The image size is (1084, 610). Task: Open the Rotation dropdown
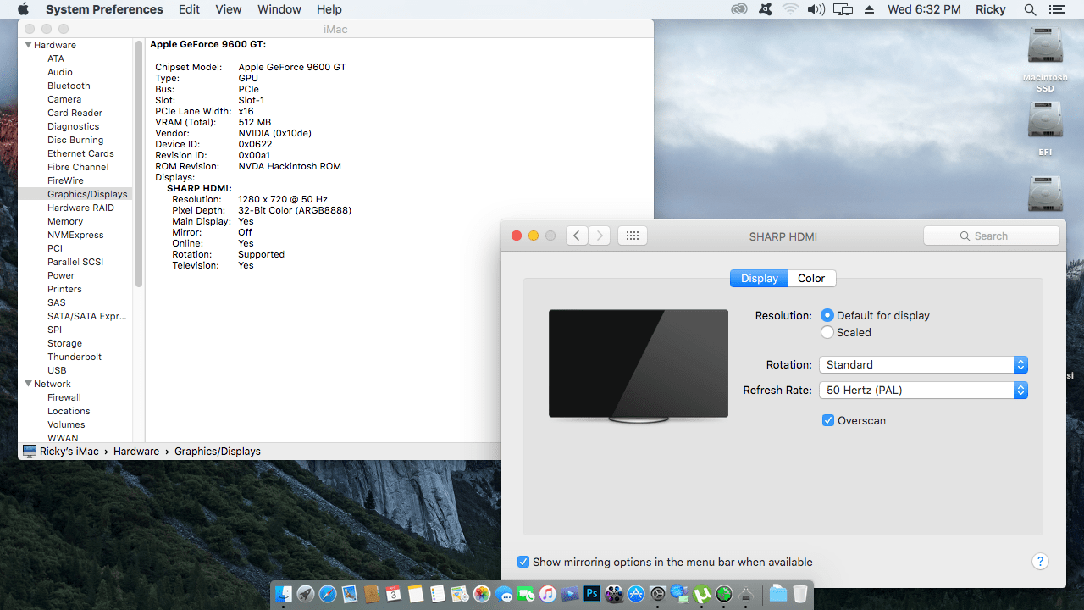923,364
